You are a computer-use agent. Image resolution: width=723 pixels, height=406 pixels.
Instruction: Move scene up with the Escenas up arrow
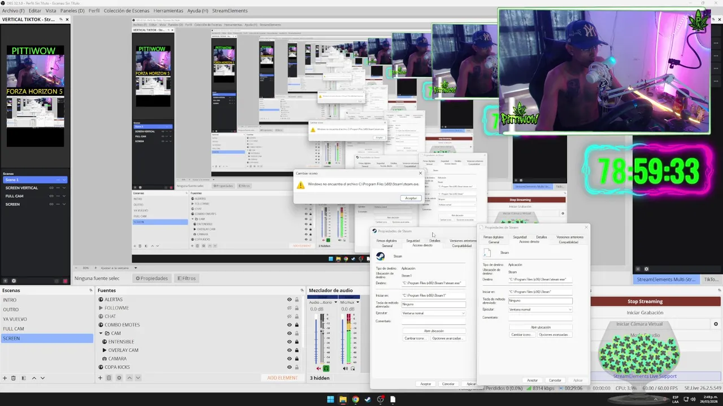(x=34, y=378)
